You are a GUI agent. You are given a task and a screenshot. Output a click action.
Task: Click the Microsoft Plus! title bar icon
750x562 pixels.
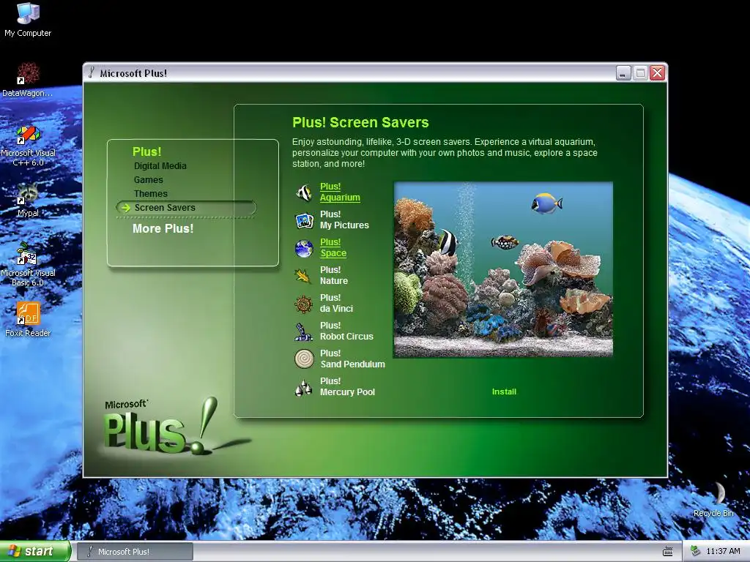92,72
